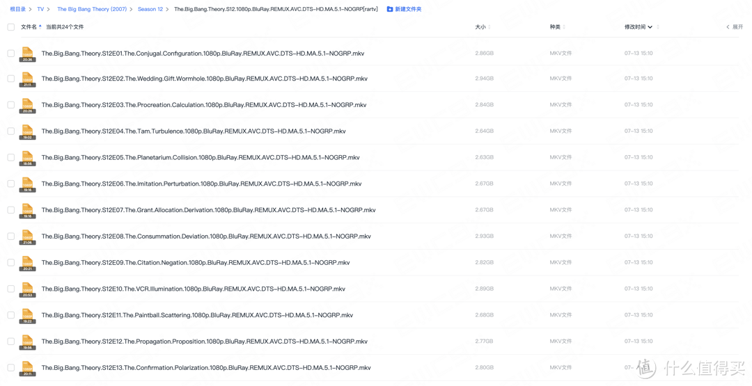The height and width of the screenshot is (386, 752).
Task: Check the box for S12E10 file
Action: point(10,289)
